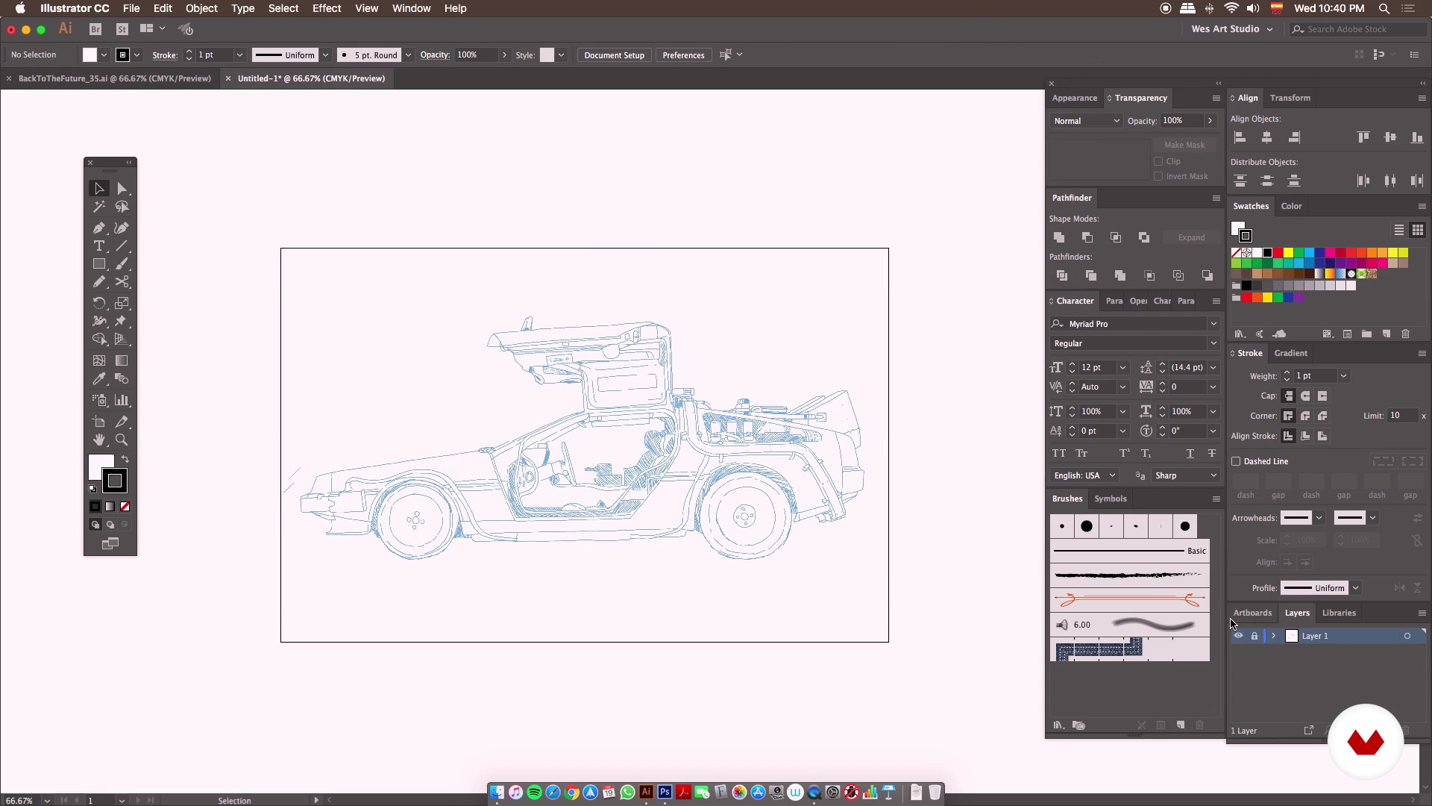Image resolution: width=1432 pixels, height=806 pixels.
Task: Select the Eyedropper tool
Action: pos(98,379)
